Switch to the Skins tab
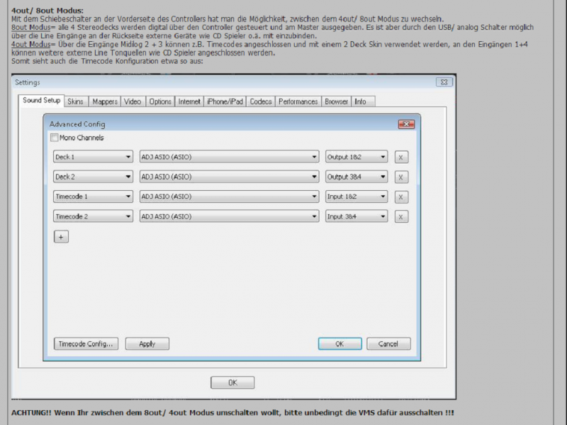This screenshot has height=425, width=567. pos(75,101)
